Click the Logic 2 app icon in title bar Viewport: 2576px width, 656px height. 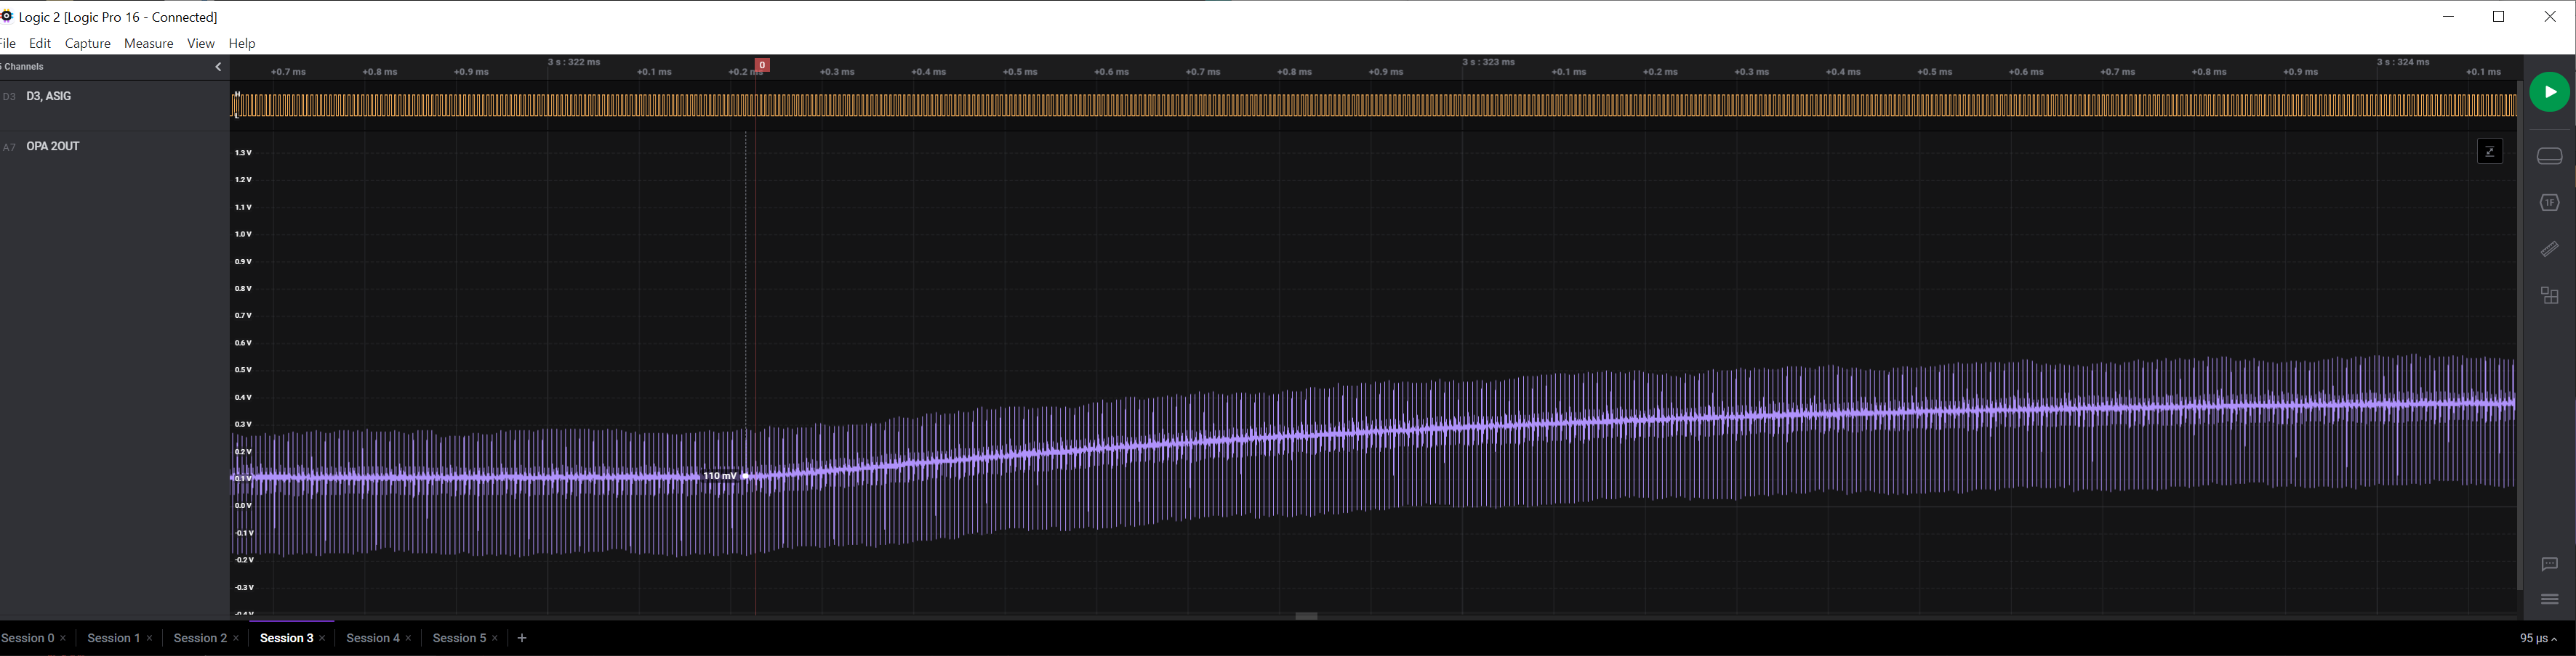pyautogui.click(x=7, y=16)
